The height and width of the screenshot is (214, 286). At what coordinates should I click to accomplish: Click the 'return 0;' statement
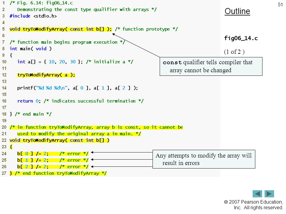pyautogui.click(x=29, y=101)
